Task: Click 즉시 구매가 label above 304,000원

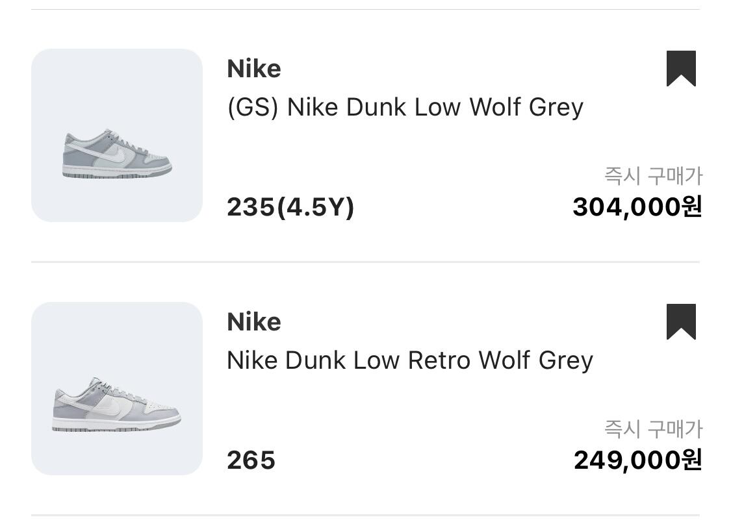Action: tap(653, 176)
